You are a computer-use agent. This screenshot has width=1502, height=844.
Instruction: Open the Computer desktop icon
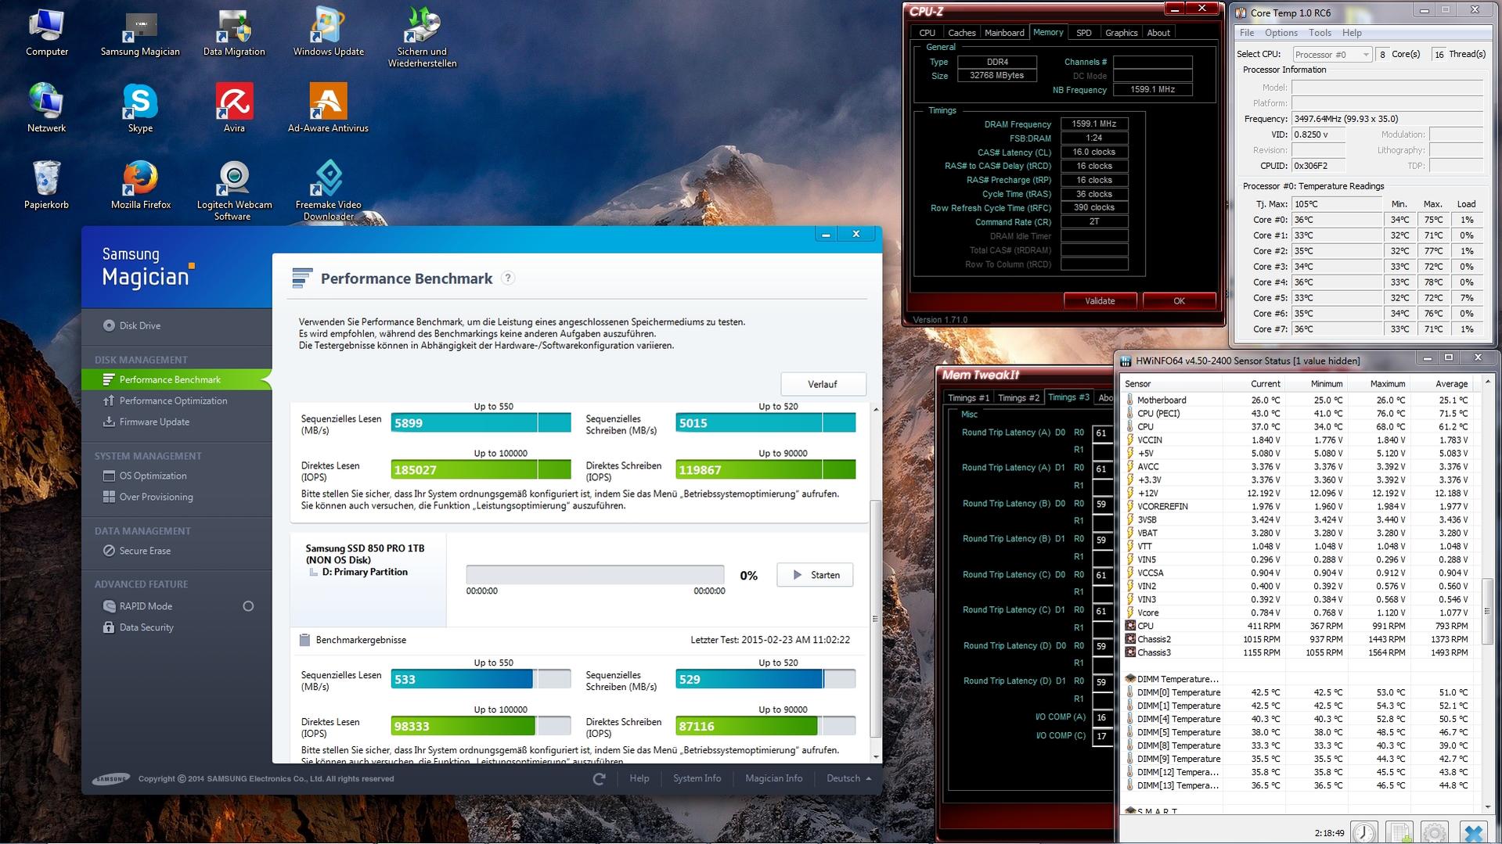pyautogui.click(x=47, y=33)
